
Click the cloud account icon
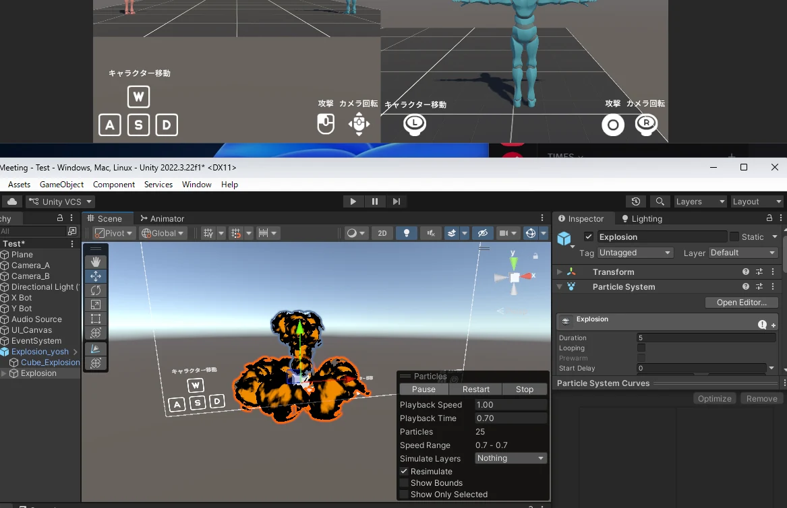click(12, 201)
